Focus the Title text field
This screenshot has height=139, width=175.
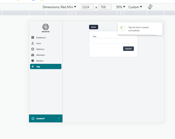click(113, 41)
